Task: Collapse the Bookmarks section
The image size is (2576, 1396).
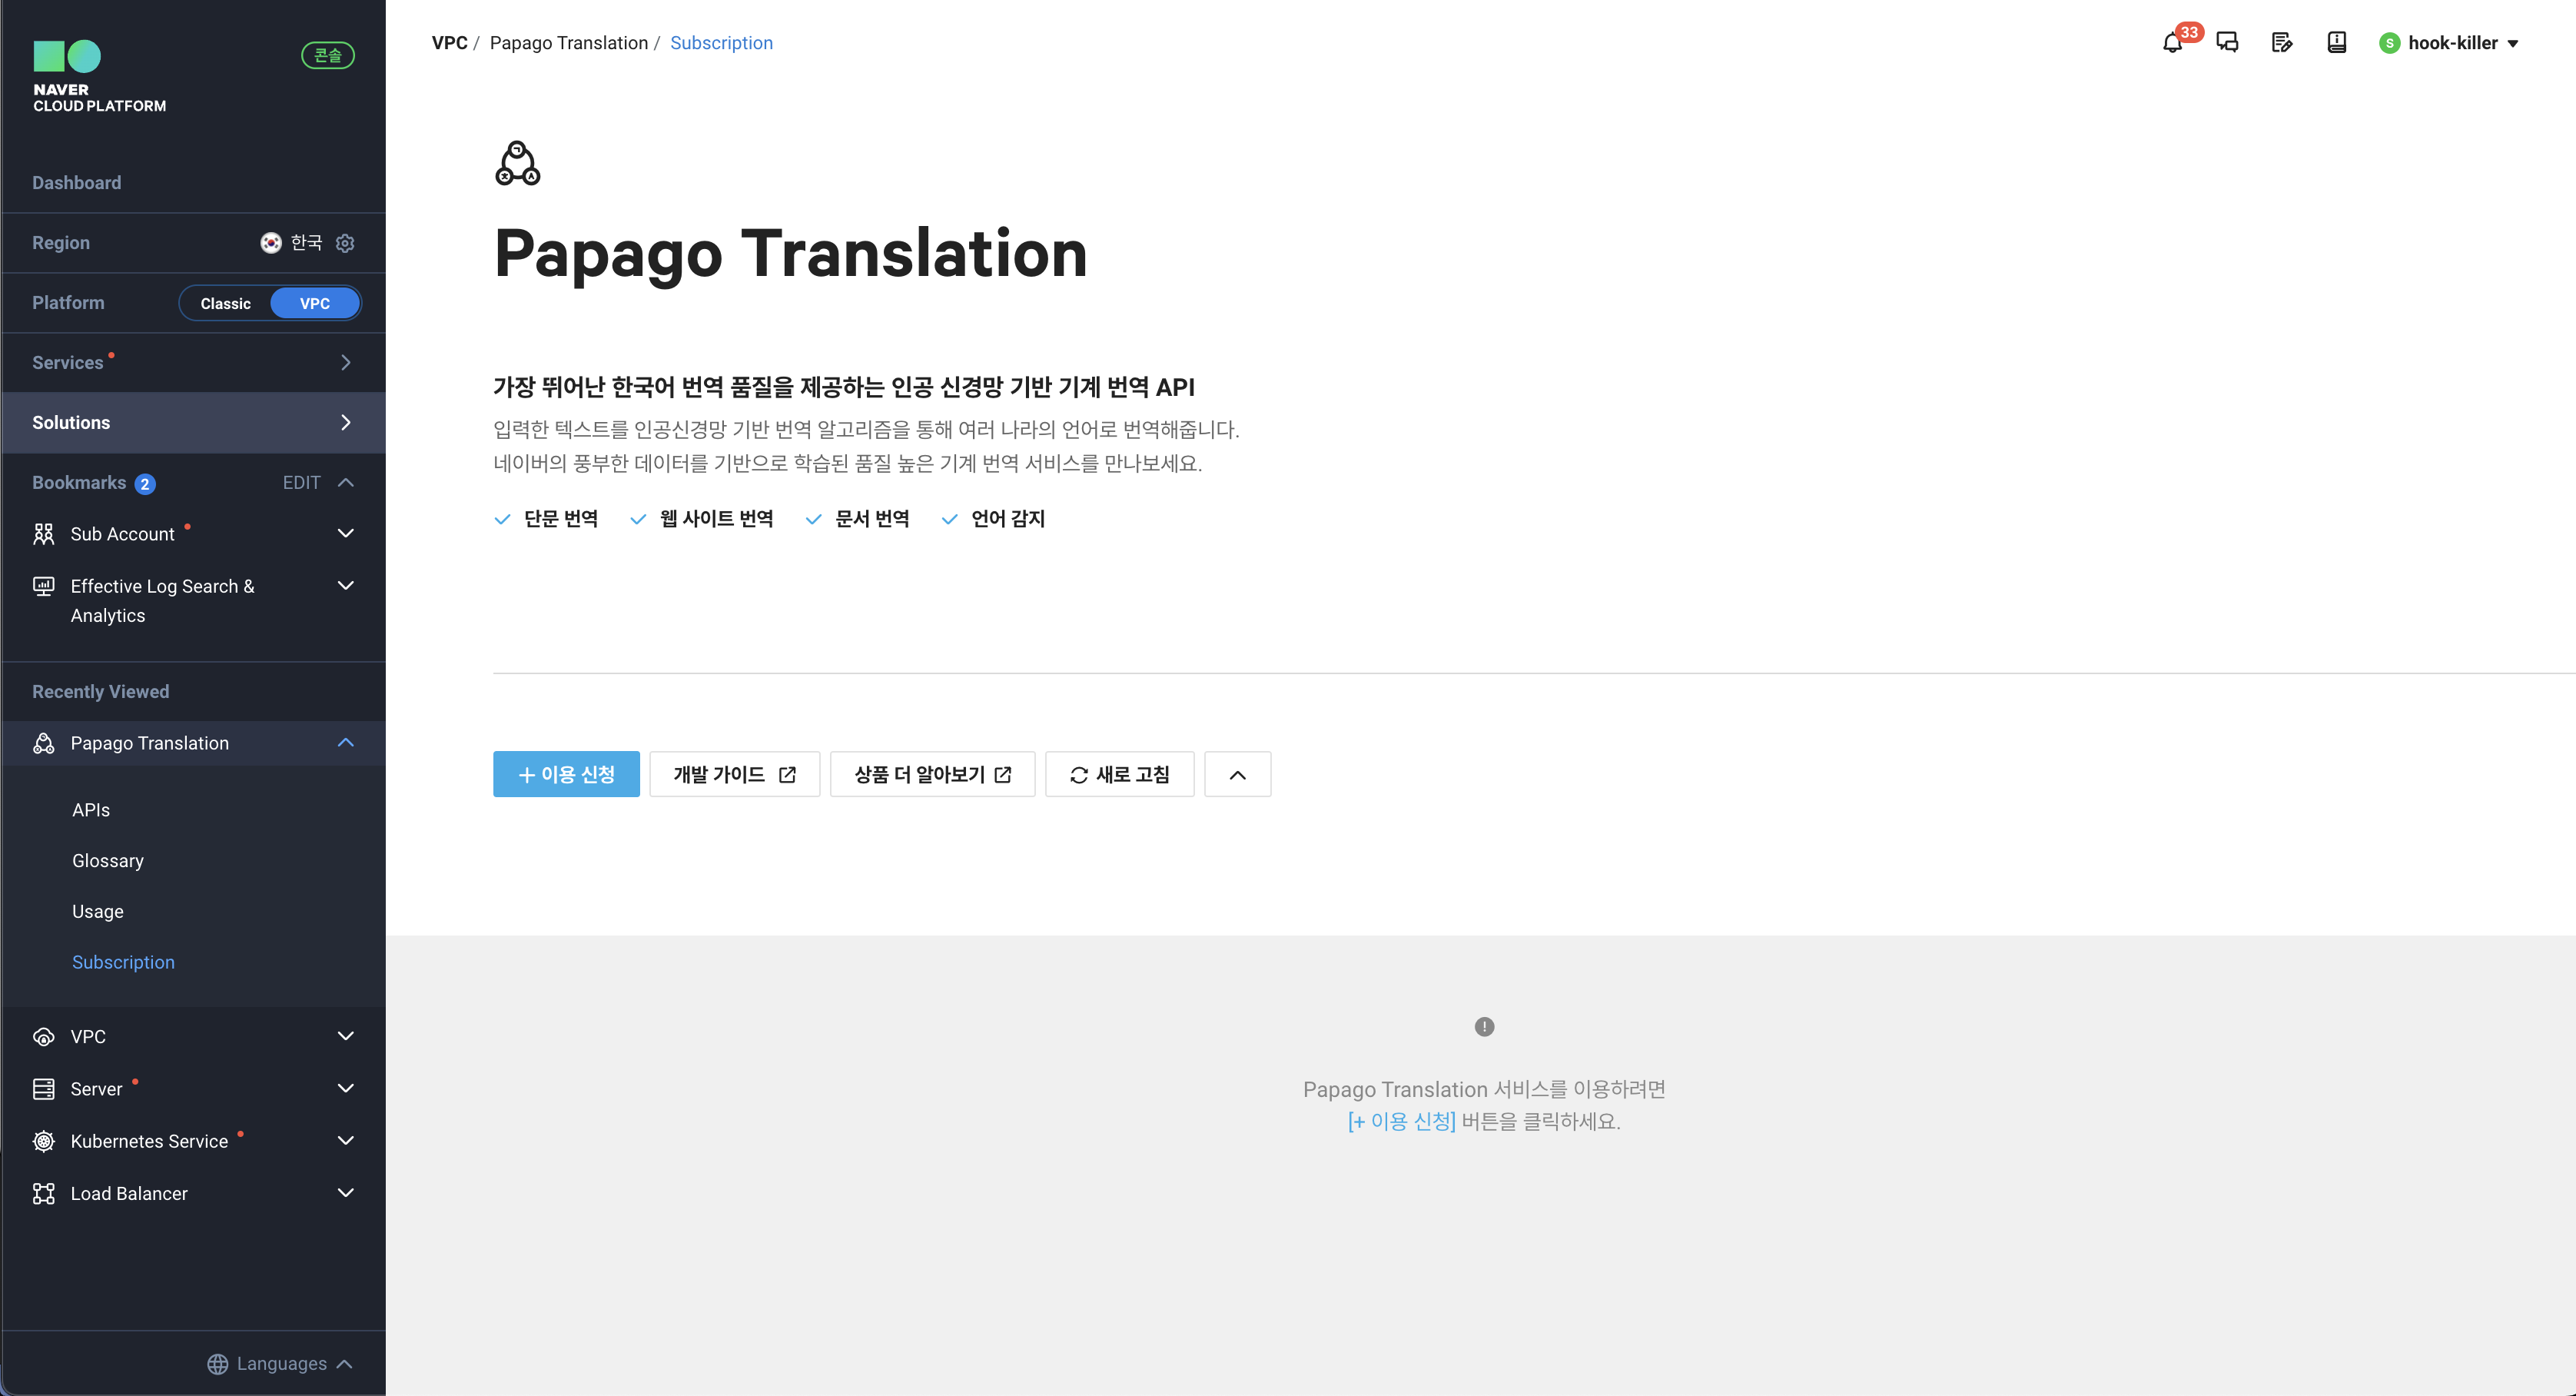Action: 346,483
